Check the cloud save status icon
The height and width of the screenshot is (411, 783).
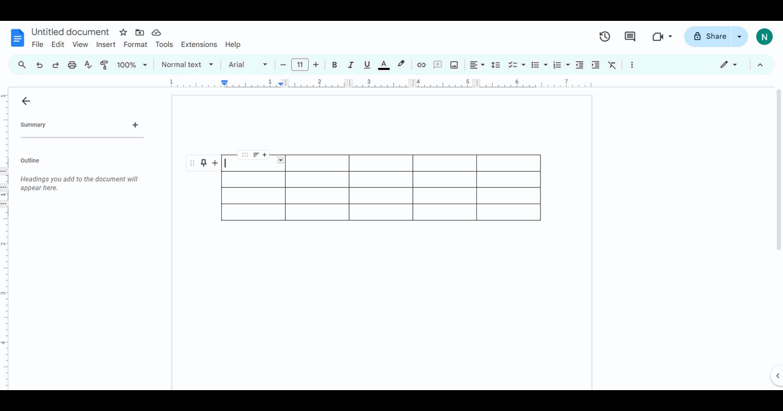pyautogui.click(x=156, y=32)
